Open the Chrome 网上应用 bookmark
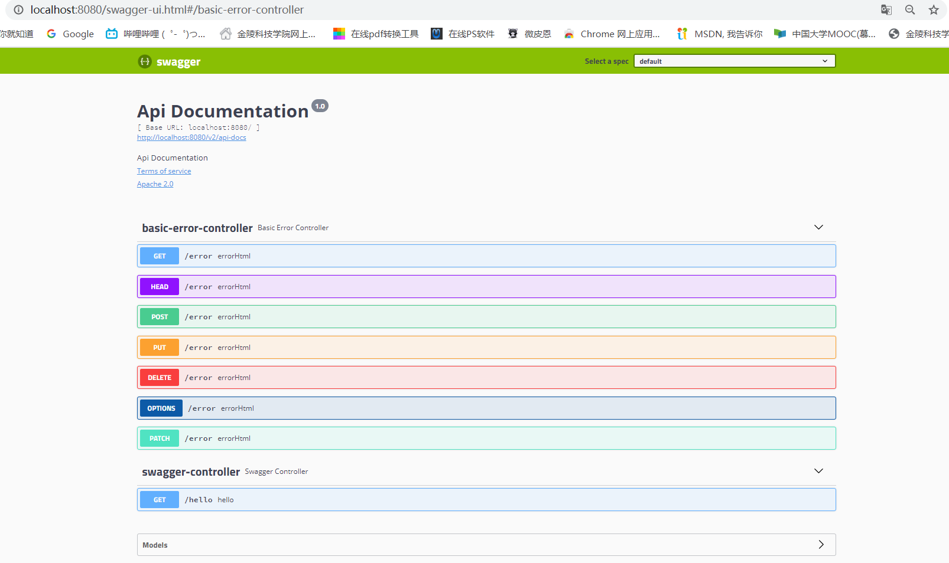Viewport: 949px width, 563px height. [x=612, y=34]
